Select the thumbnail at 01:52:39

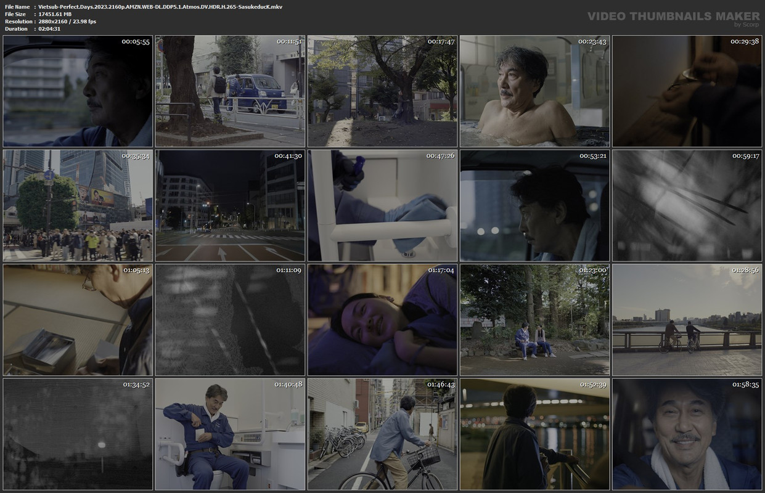534,434
